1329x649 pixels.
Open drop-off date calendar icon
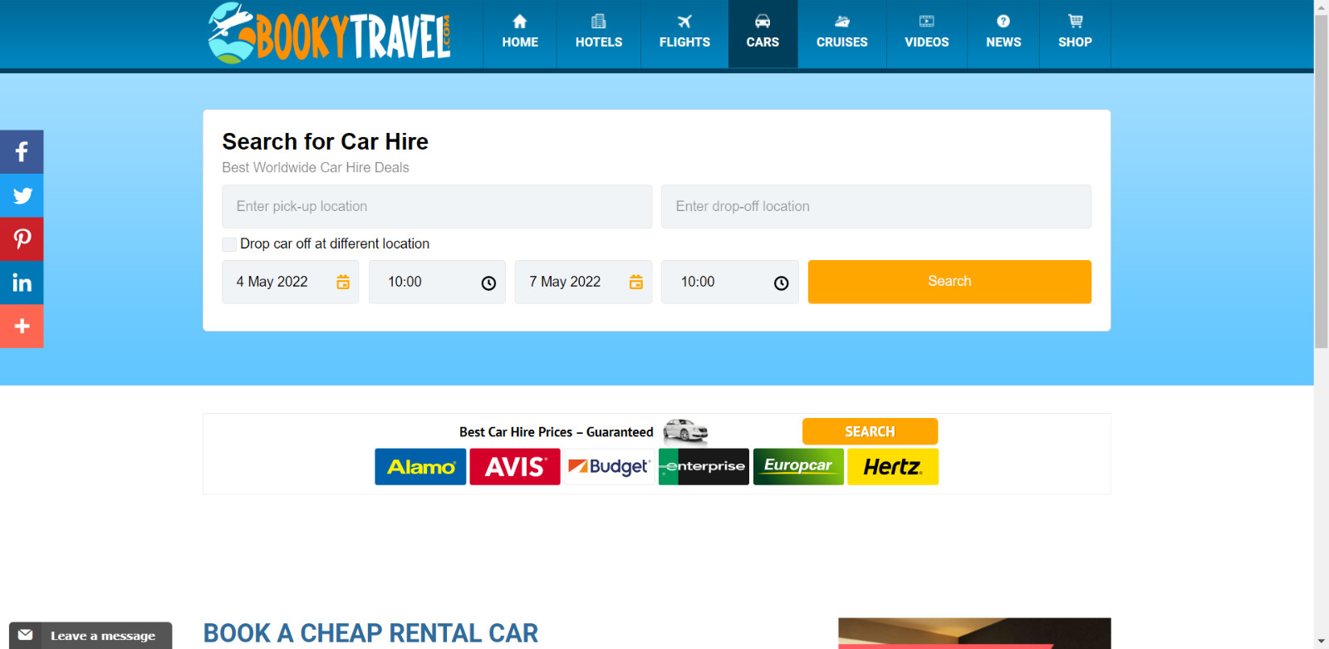(636, 283)
